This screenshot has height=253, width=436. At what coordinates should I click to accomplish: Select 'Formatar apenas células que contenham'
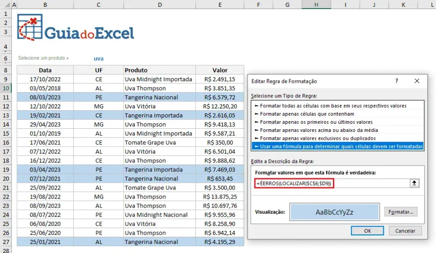[337, 114]
